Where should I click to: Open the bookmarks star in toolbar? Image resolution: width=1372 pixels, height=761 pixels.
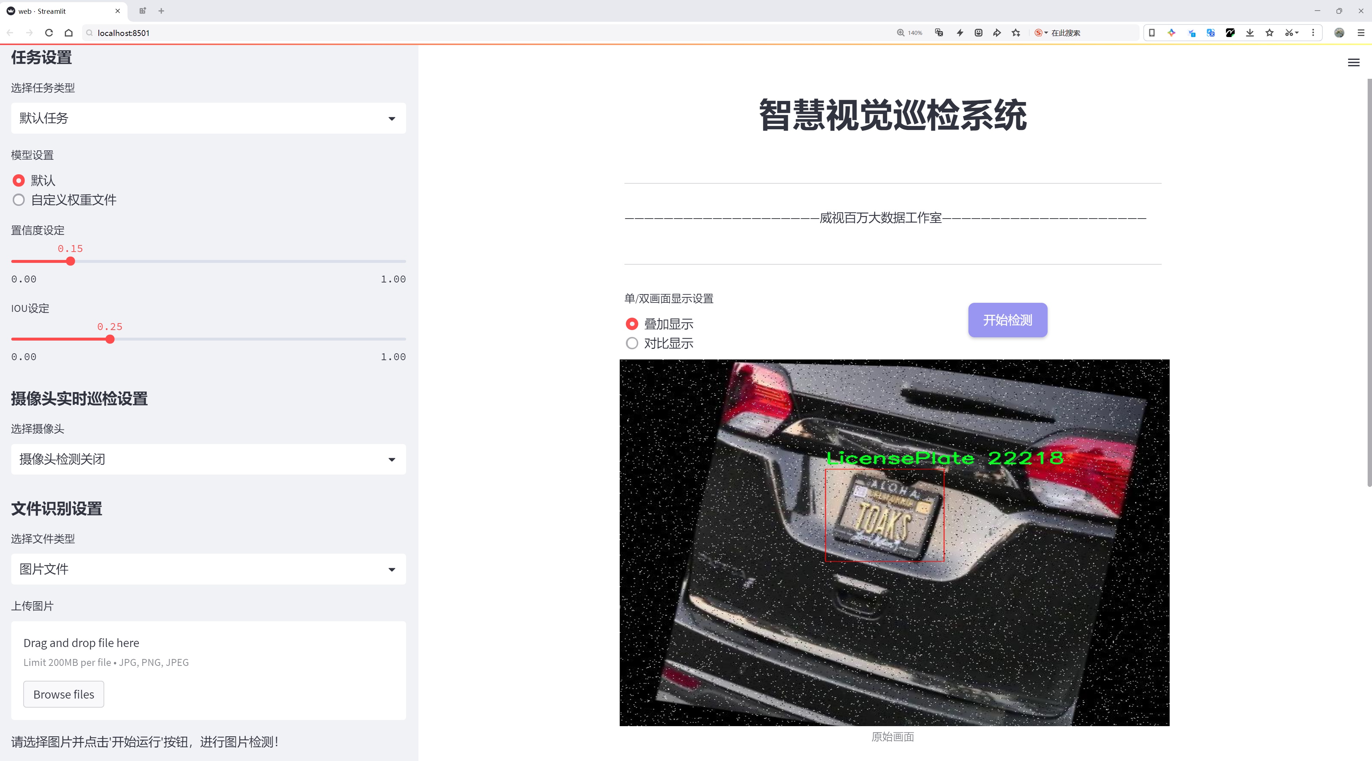(1270, 32)
